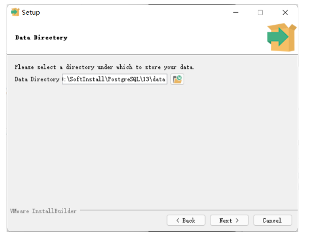Click the VMware InstallBuilder label
Image resolution: width=311 pixels, height=240 pixels.
click(43, 211)
